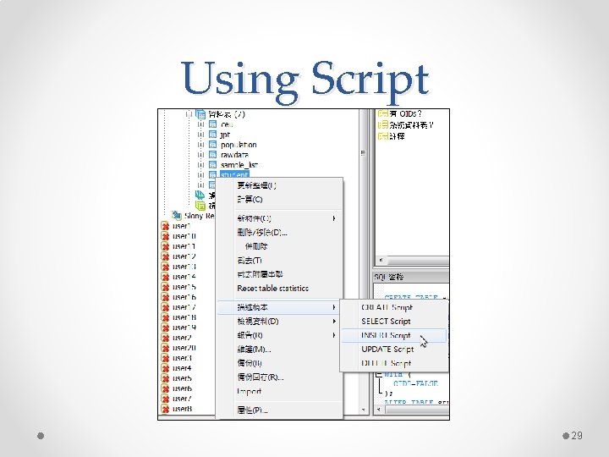The width and height of the screenshot is (609, 457).
Task: Collapse the Tables (7) tree node
Action: tap(189, 114)
